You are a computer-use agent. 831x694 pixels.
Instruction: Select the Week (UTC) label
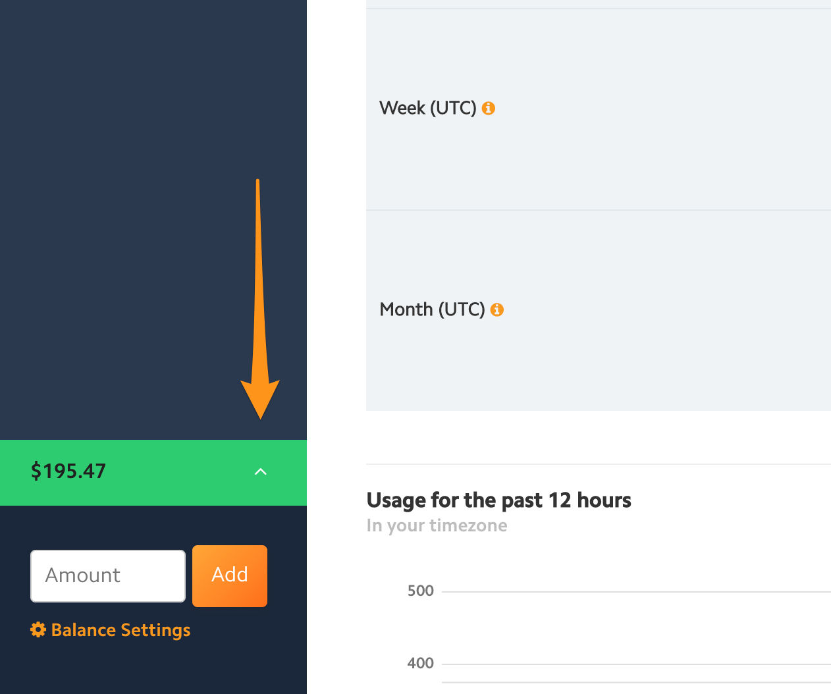click(x=427, y=108)
